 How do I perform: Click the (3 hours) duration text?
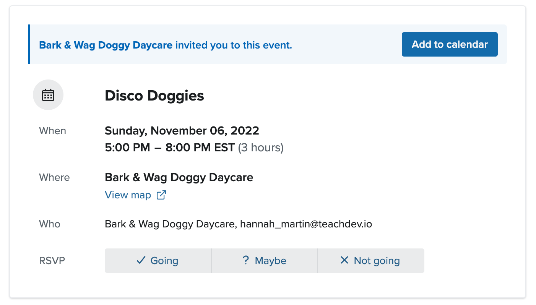pos(261,148)
